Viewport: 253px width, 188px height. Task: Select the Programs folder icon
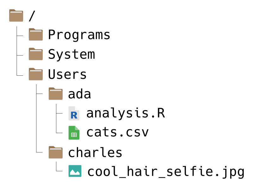(x=36, y=35)
